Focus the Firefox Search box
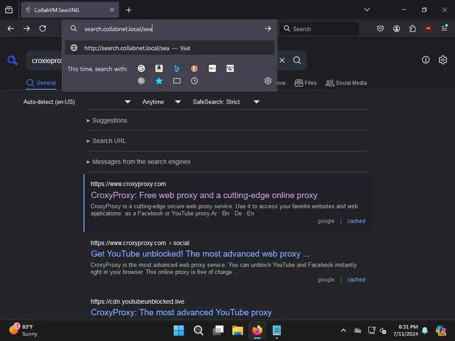 (319, 29)
